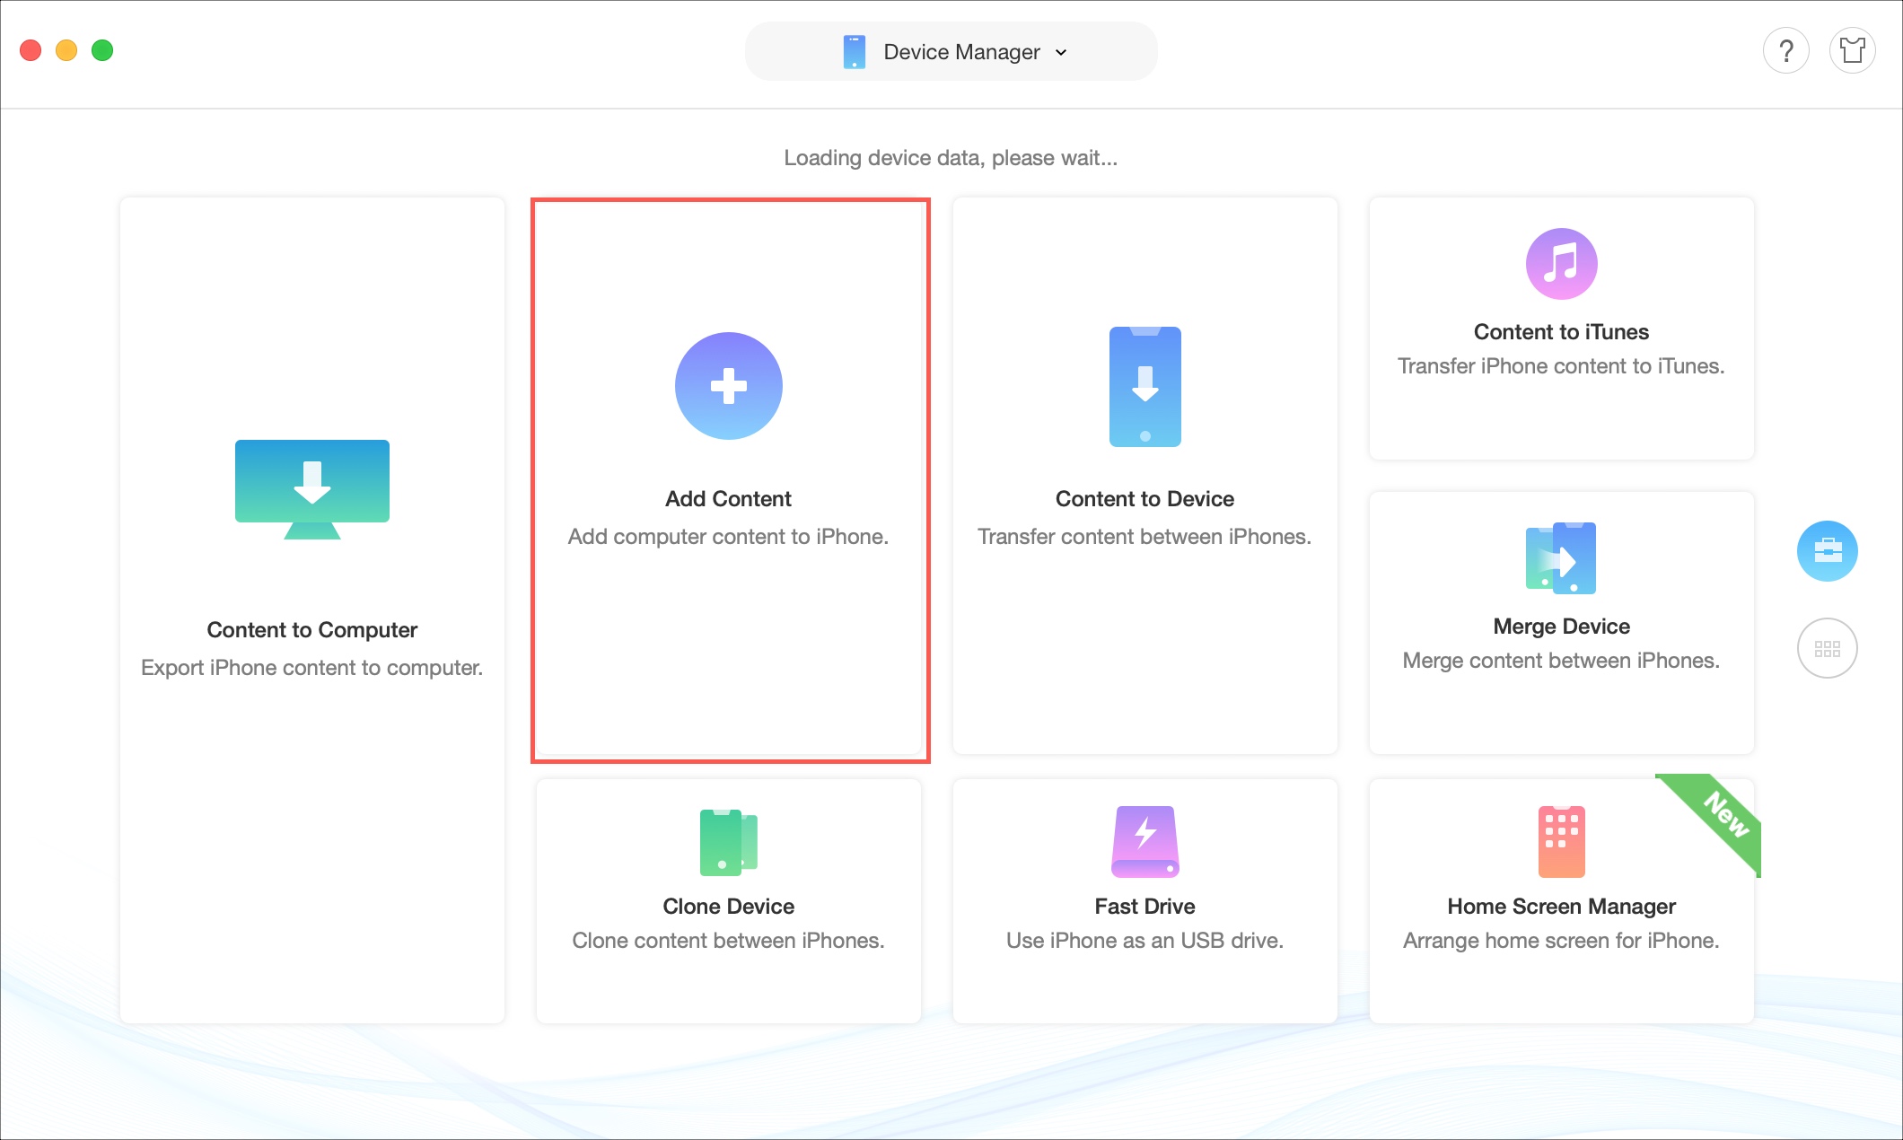This screenshot has width=1903, height=1140.
Task: Select the Add Content title text
Action: 728,499
